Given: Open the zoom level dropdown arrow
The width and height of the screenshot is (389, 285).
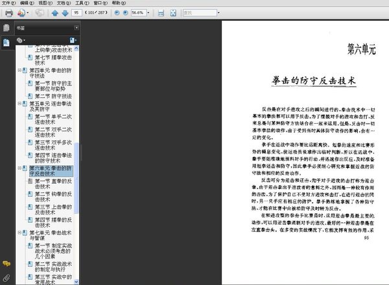Looking at the screenshot, I should point(148,13).
